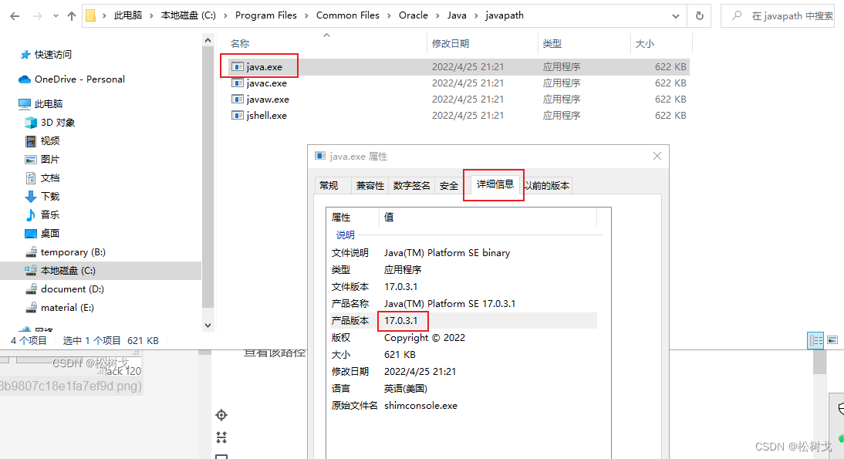This screenshot has height=459, width=844.
Task: Click the jshell.exe file icon
Action: (238, 115)
